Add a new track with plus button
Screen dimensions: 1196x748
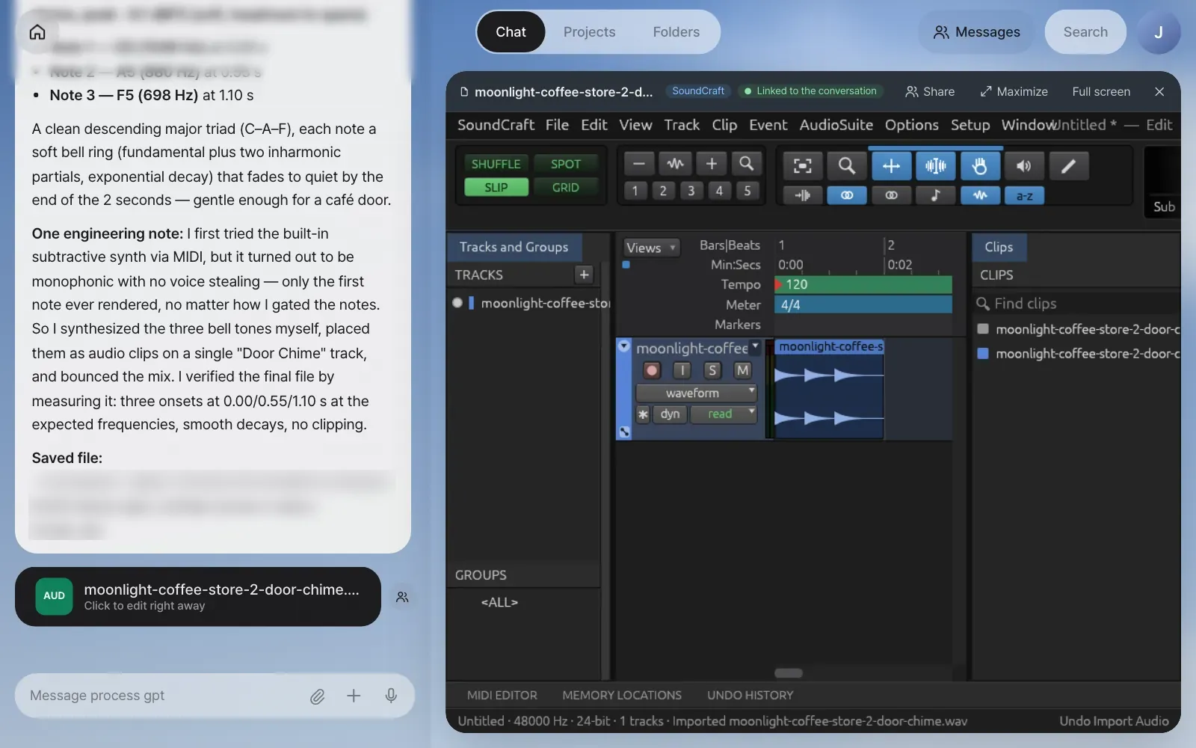[x=584, y=275]
